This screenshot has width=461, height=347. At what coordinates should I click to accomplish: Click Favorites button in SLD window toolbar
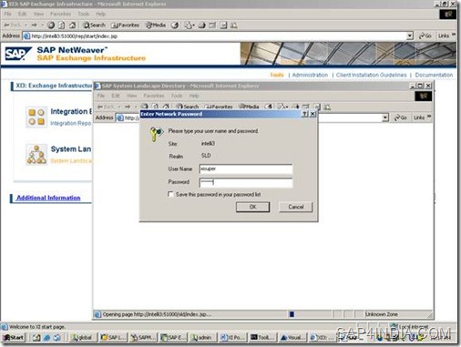click(x=219, y=107)
